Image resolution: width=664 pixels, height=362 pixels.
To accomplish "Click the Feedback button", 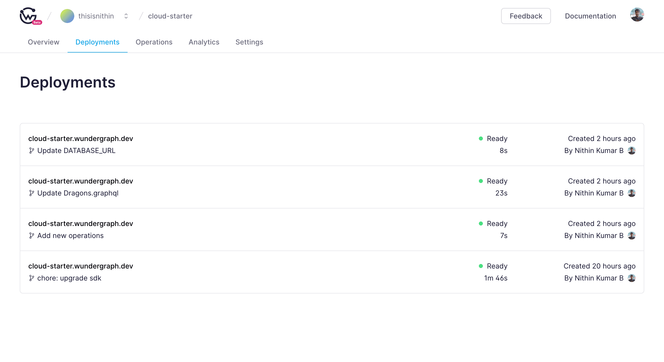I will pos(526,16).
